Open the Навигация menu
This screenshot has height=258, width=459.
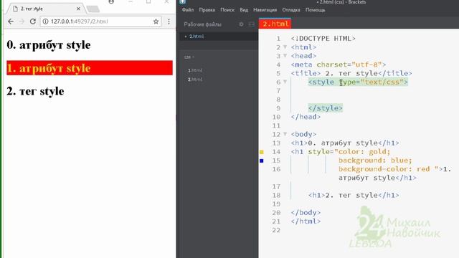tap(265, 10)
